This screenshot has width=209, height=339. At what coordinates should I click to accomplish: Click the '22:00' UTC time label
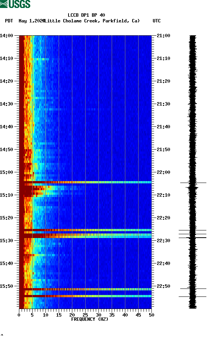[164, 172]
